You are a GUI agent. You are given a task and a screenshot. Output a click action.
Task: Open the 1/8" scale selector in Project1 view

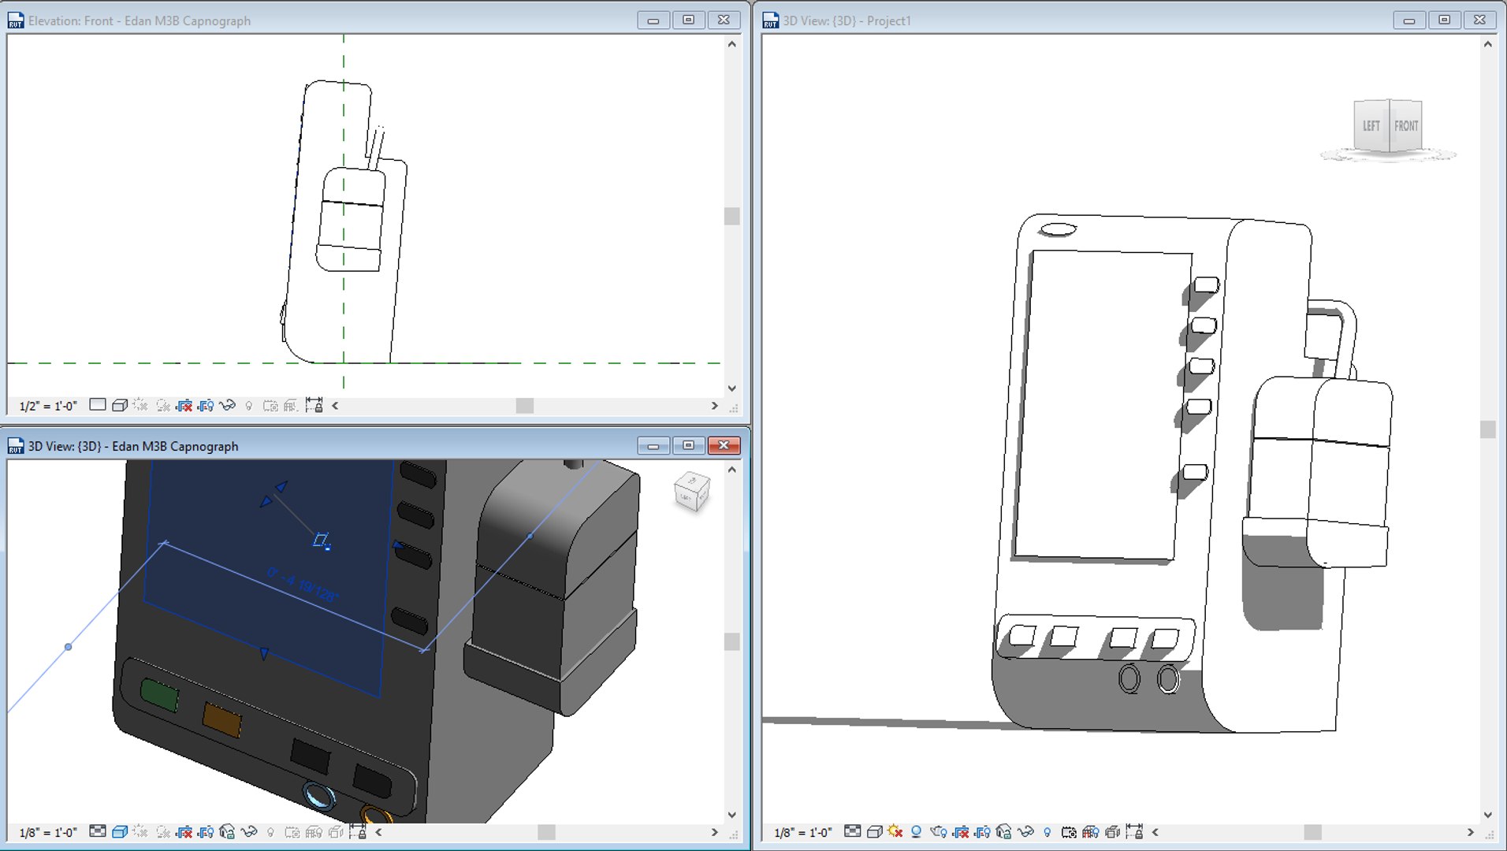coord(803,832)
